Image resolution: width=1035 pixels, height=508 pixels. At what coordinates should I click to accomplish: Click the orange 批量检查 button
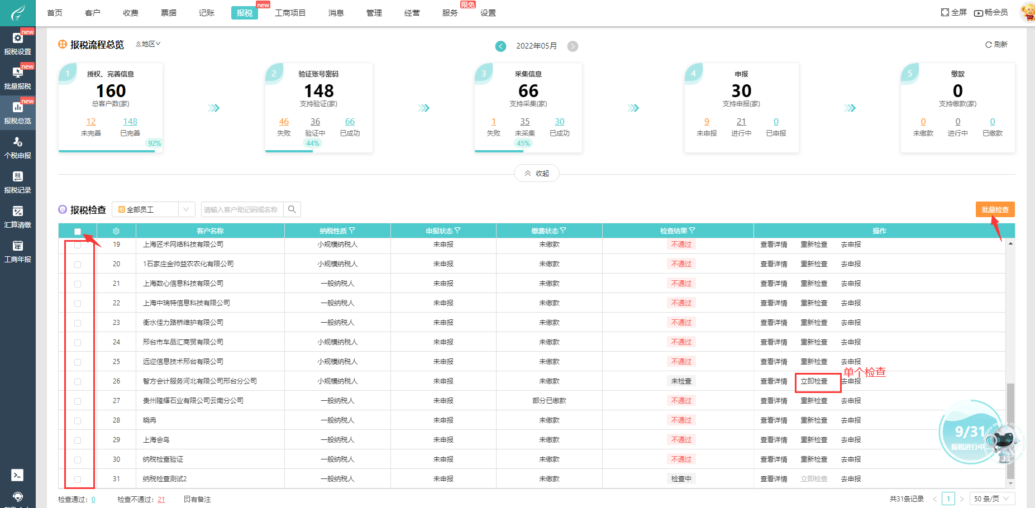pos(995,209)
